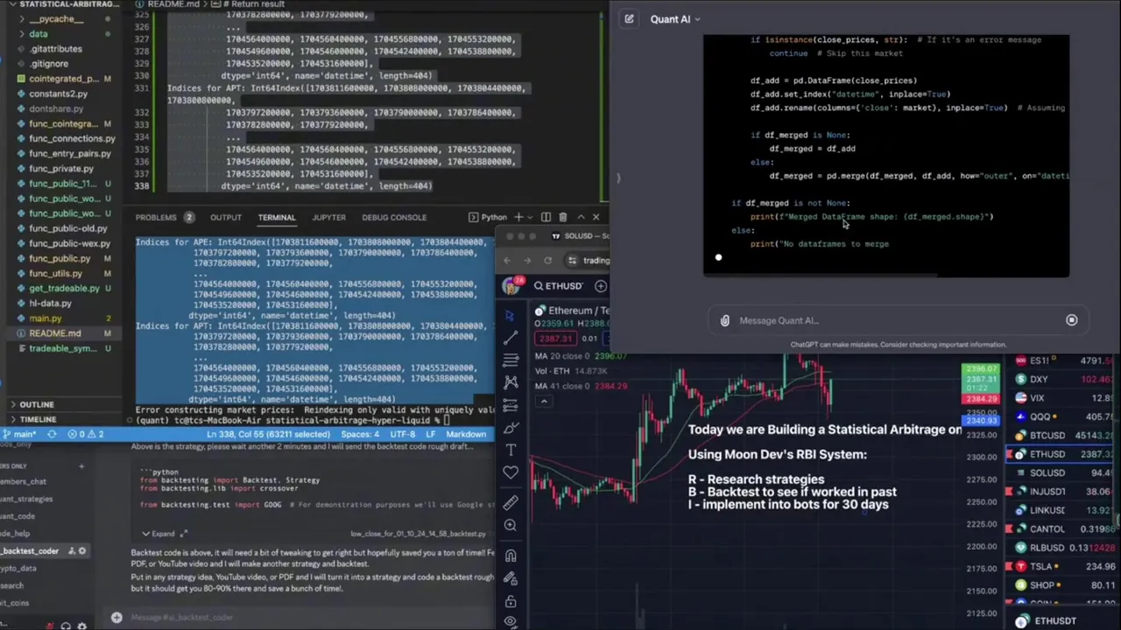Select the cursor arrow tool in TradingView toolbar
This screenshot has width=1121, height=630.
point(511,315)
